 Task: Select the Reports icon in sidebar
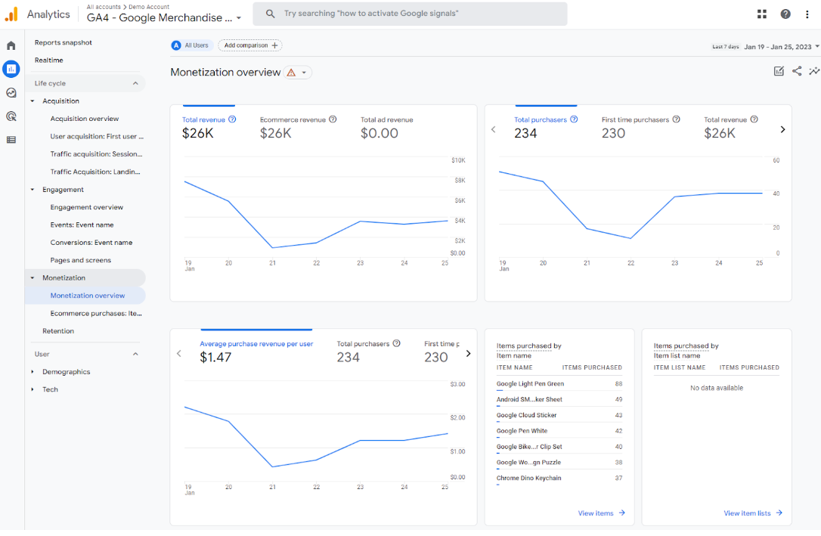[x=11, y=69]
